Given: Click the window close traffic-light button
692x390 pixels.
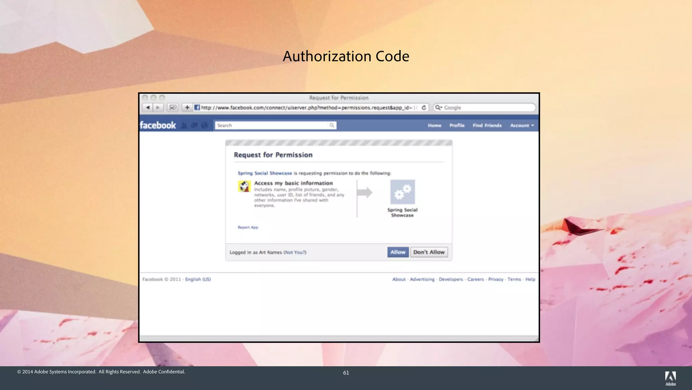Looking at the screenshot, I should click(145, 98).
